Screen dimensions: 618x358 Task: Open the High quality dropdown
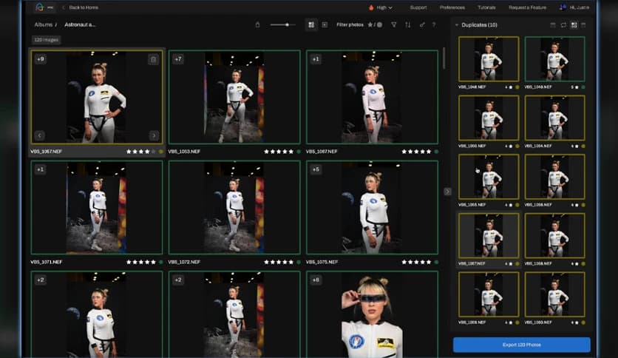click(x=381, y=7)
